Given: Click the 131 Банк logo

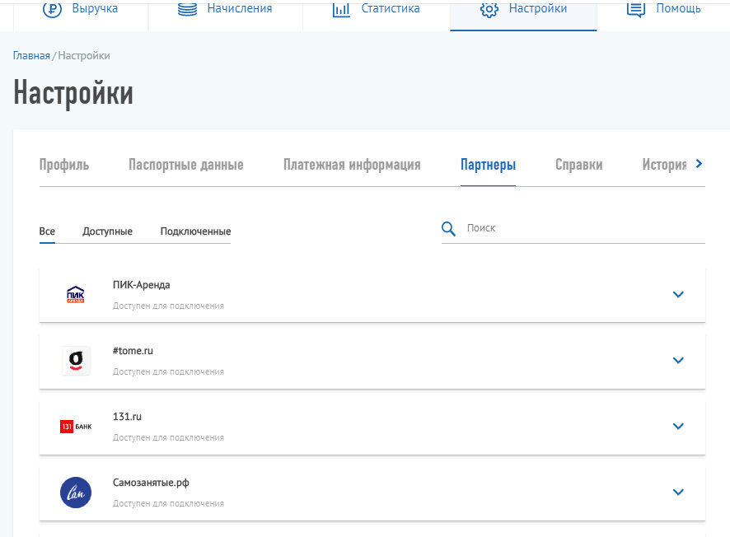Looking at the screenshot, I should (76, 427).
